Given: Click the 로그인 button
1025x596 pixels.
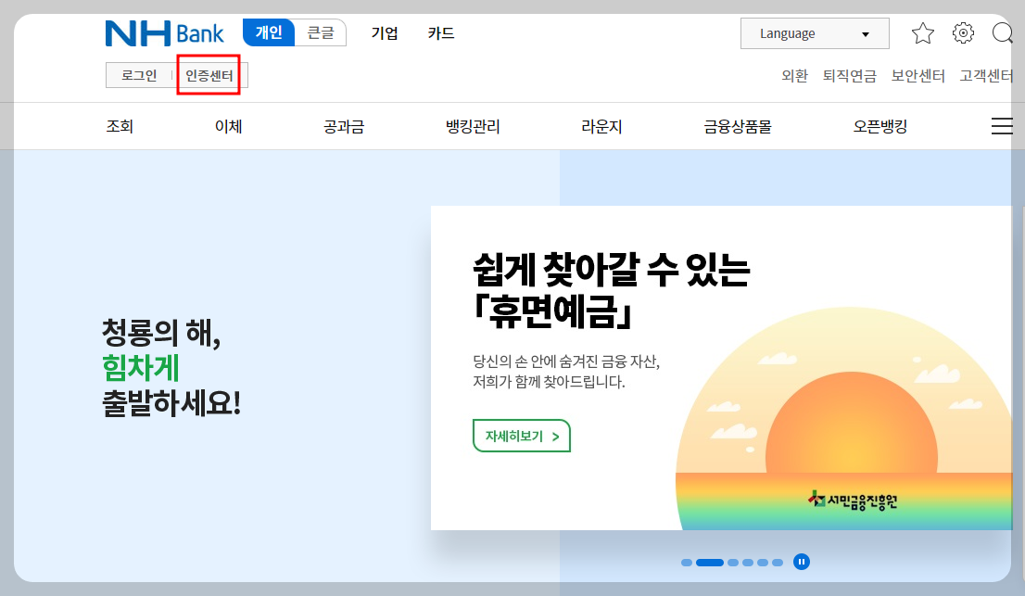Looking at the screenshot, I should (138, 75).
